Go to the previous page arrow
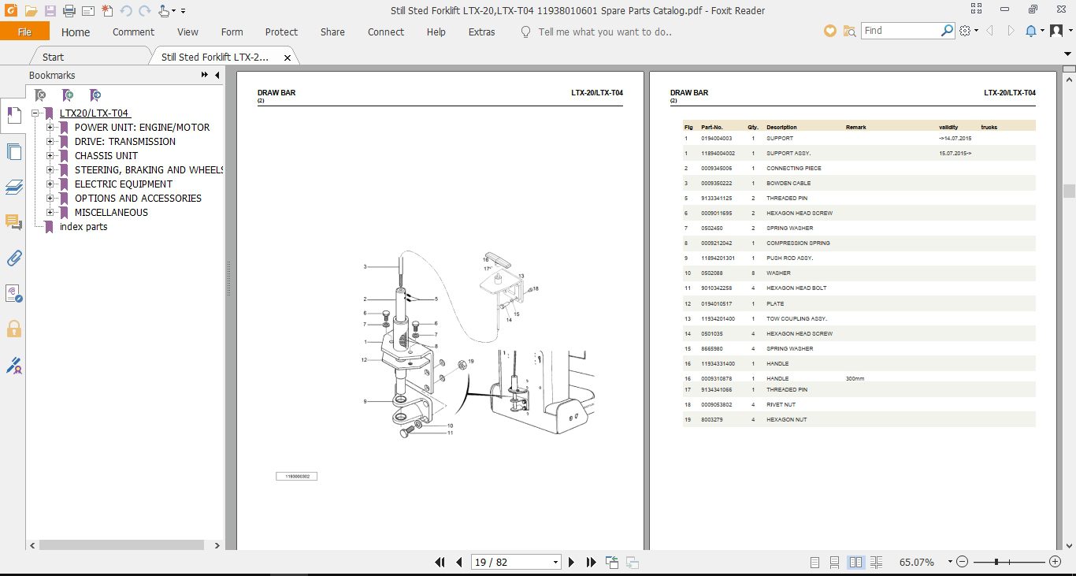 [459, 562]
